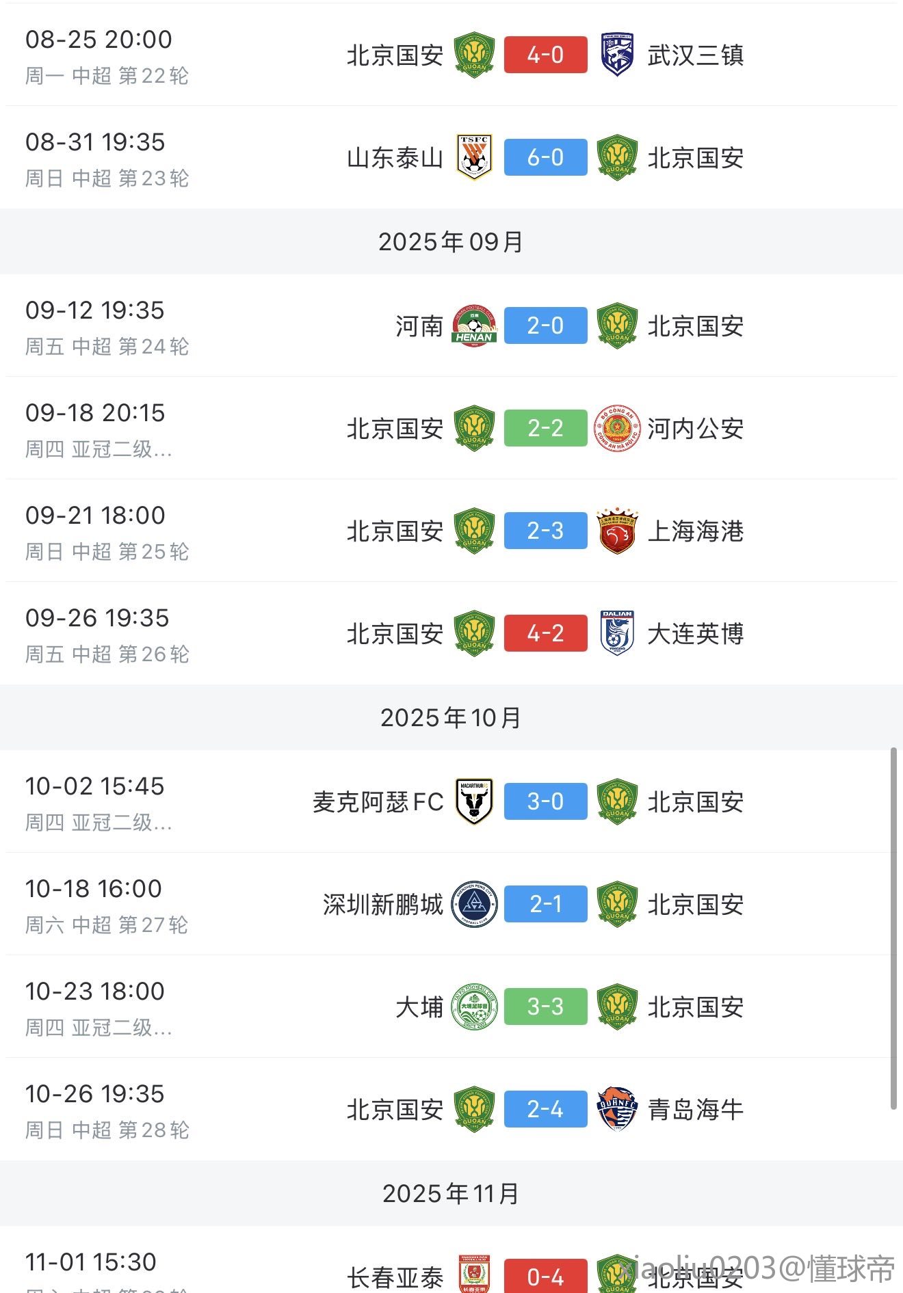
Task: Click the Wuhan Three Towns club crest
Action: pos(617,55)
